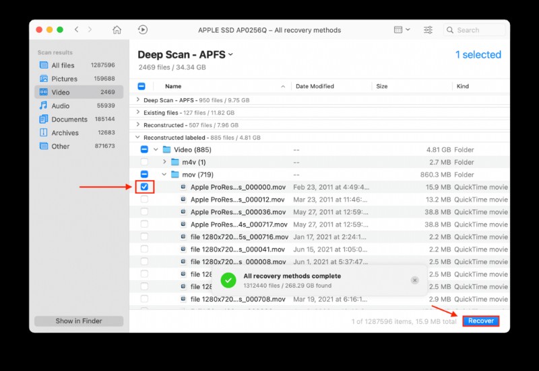The image size is (539, 371).
Task: Go back with the left chevron
Action: click(x=77, y=30)
